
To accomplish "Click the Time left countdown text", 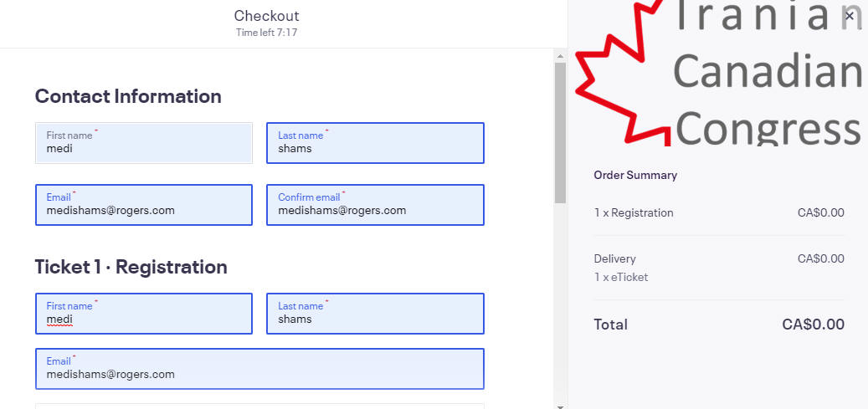I will 267,32.
